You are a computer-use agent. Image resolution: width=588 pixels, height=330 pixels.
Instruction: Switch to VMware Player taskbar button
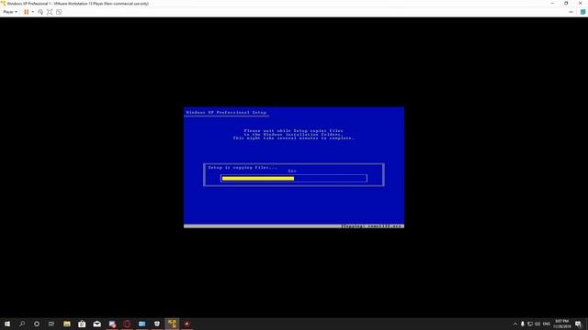click(x=172, y=324)
